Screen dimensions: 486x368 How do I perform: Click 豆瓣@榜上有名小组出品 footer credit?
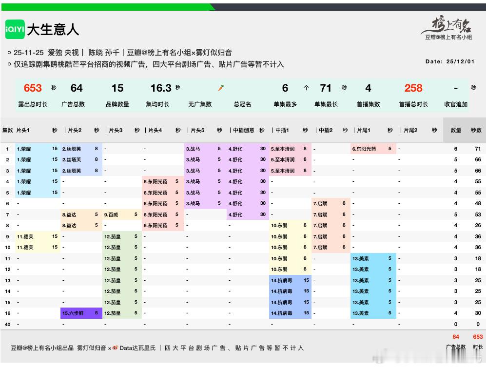[x=42, y=348]
